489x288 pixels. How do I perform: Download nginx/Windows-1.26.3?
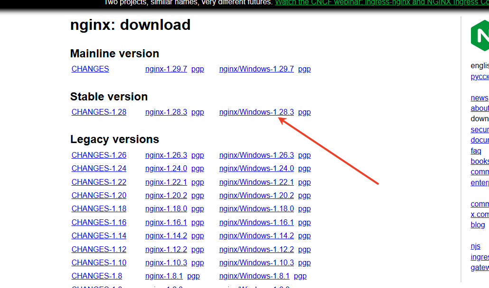point(256,155)
